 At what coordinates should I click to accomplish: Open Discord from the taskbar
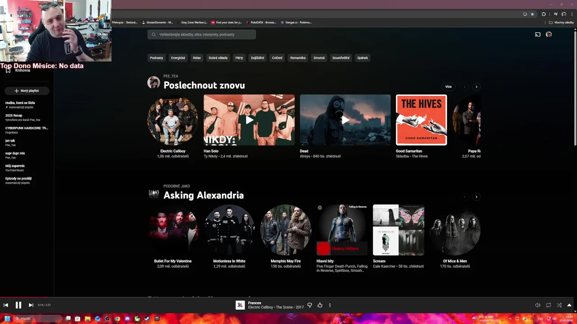[127, 319]
